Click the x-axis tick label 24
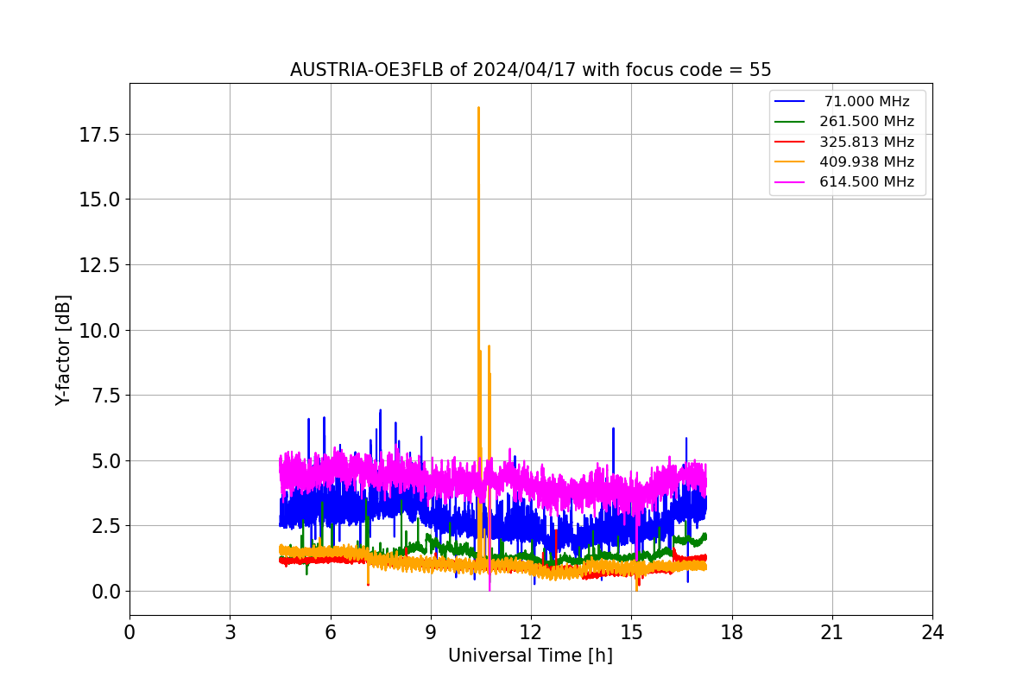Screen dimensions: 1036x691 click(x=932, y=633)
